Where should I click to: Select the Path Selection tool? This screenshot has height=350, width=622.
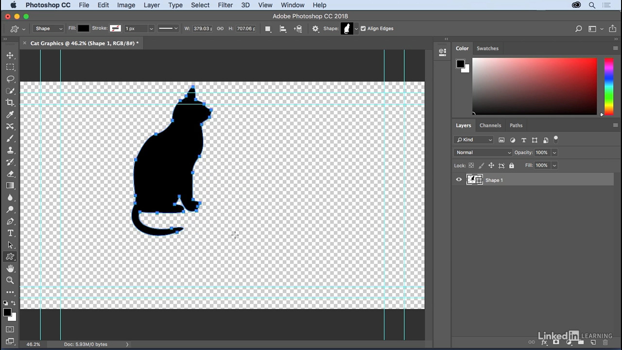click(10, 245)
